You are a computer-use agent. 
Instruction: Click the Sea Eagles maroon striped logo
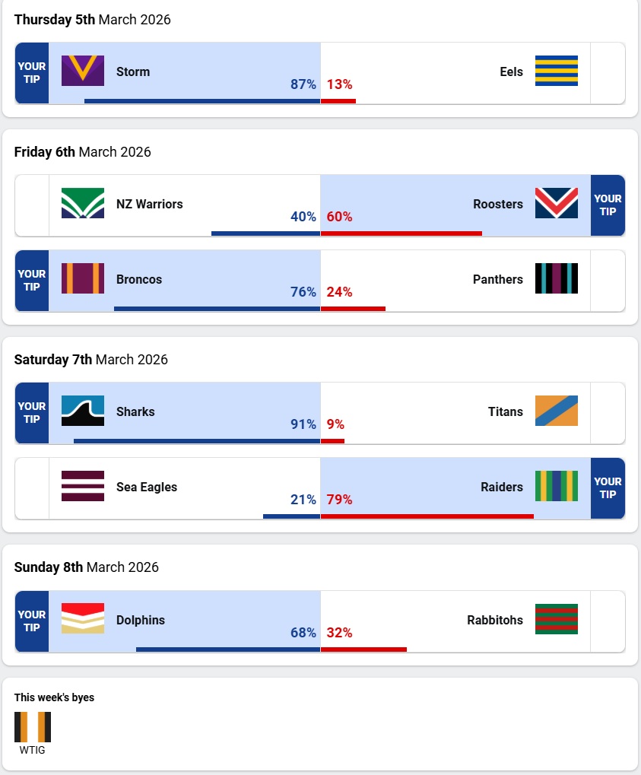pos(83,486)
